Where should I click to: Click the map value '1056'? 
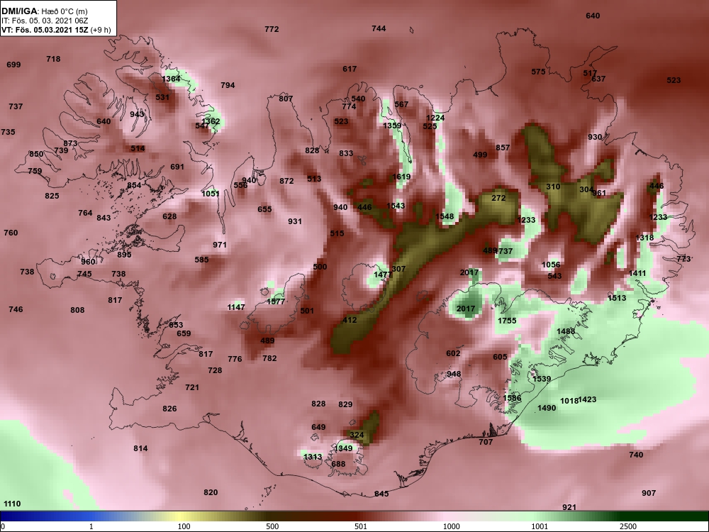[x=551, y=265]
